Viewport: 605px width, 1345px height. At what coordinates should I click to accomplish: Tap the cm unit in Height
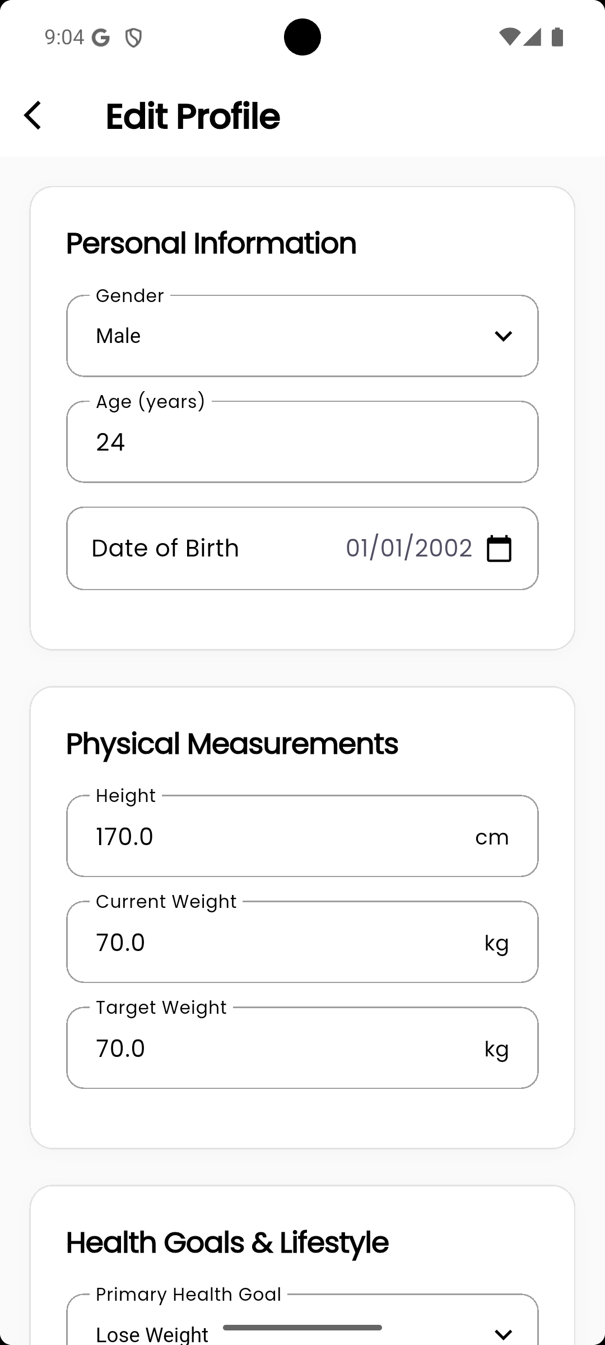coord(492,837)
